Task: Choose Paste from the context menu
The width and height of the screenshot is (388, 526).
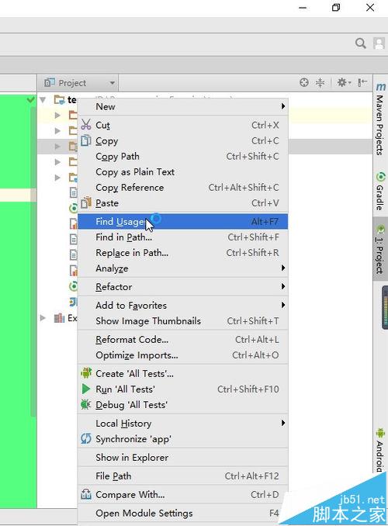Action: click(x=183, y=203)
